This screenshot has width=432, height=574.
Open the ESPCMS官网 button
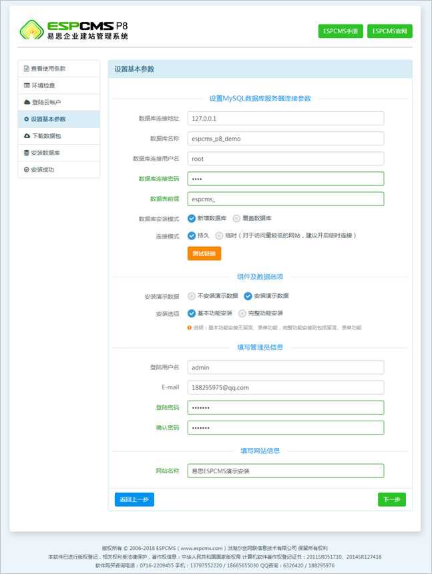pos(390,31)
